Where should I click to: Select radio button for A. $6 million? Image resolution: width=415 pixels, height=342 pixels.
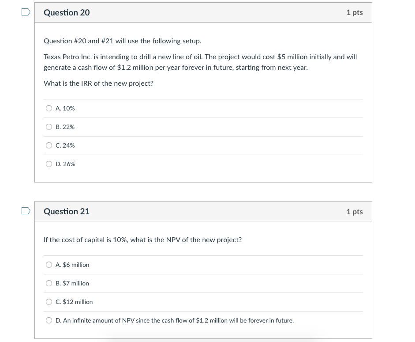click(49, 265)
